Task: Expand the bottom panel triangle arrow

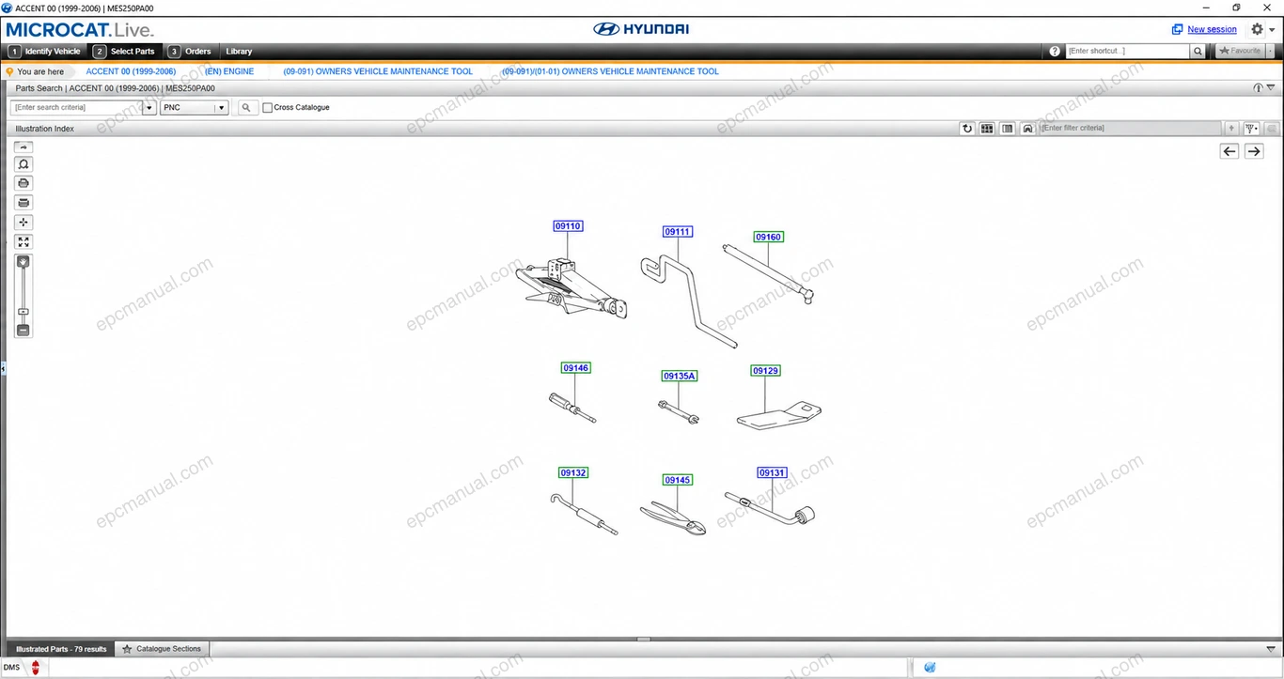Action: [x=1271, y=649]
